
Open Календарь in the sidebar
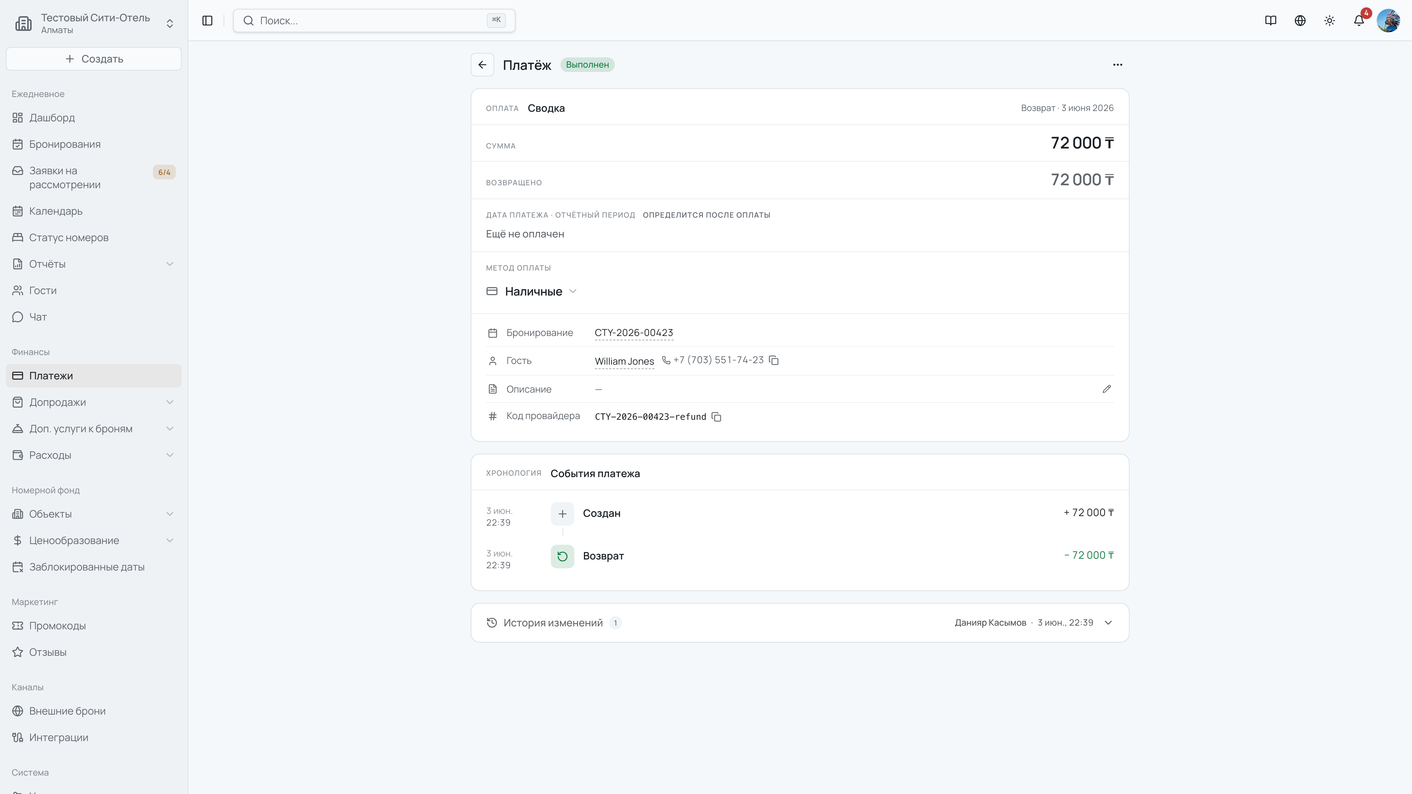click(x=94, y=211)
